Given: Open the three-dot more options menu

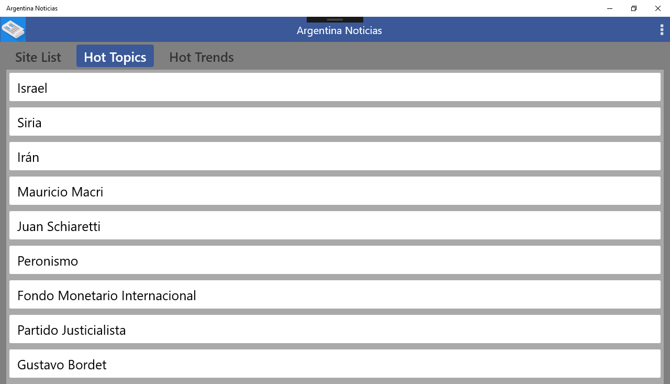Looking at the screenshot, I should coord(662,30).
